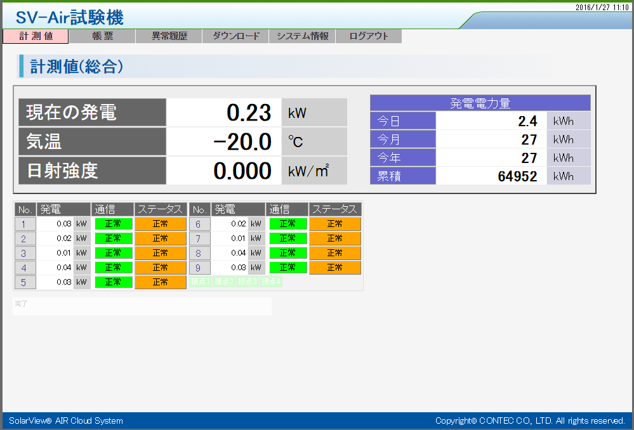The width and height of the screenshot is (634, 430).
Task: Open inverter No. 6 details
Action: 199,224
